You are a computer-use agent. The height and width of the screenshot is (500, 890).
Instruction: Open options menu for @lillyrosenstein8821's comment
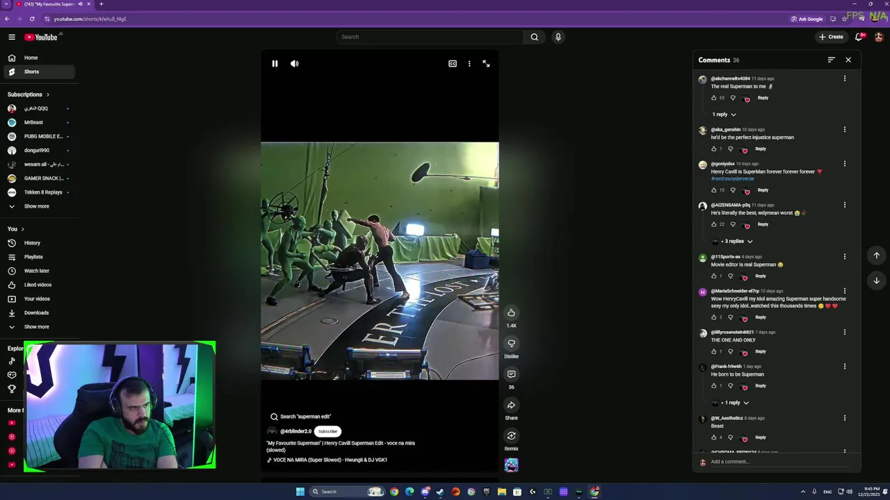click(x=845, y=332)
